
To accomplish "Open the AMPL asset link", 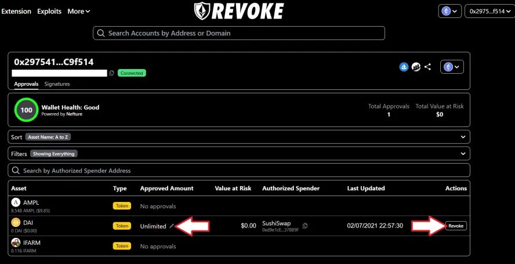I will [x=31, y=202].
